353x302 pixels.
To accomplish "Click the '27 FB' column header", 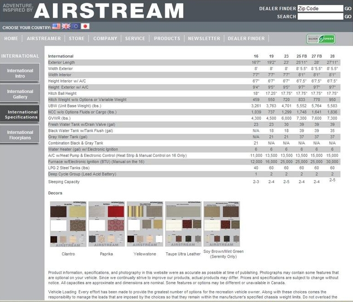I will click(x=316, y=56).
